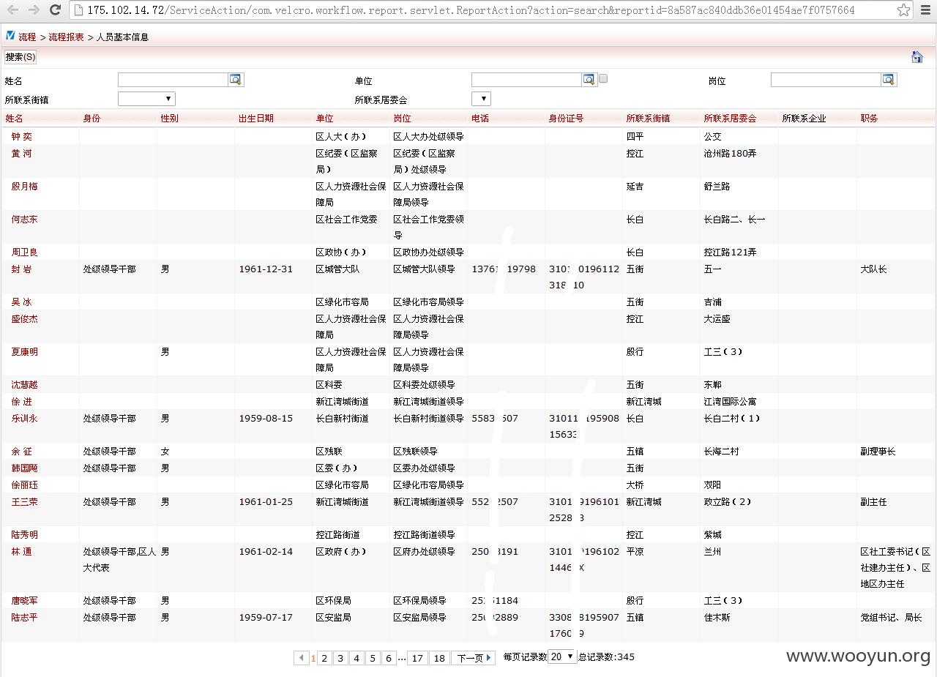Viewport: 937px width, 677px height.
Task: Open the record for 夏康明
Action: point(24,352)
